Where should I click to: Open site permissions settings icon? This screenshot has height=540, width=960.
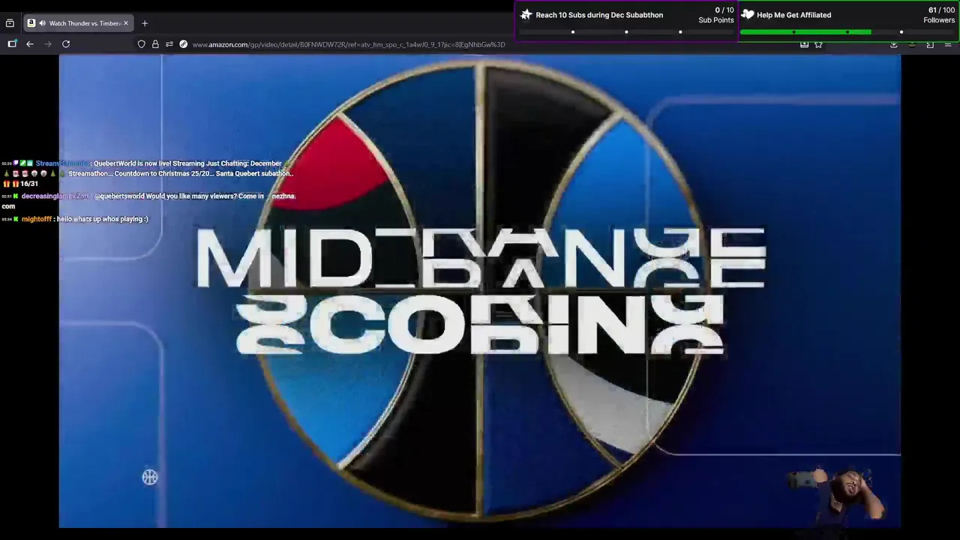pos(169,44)
